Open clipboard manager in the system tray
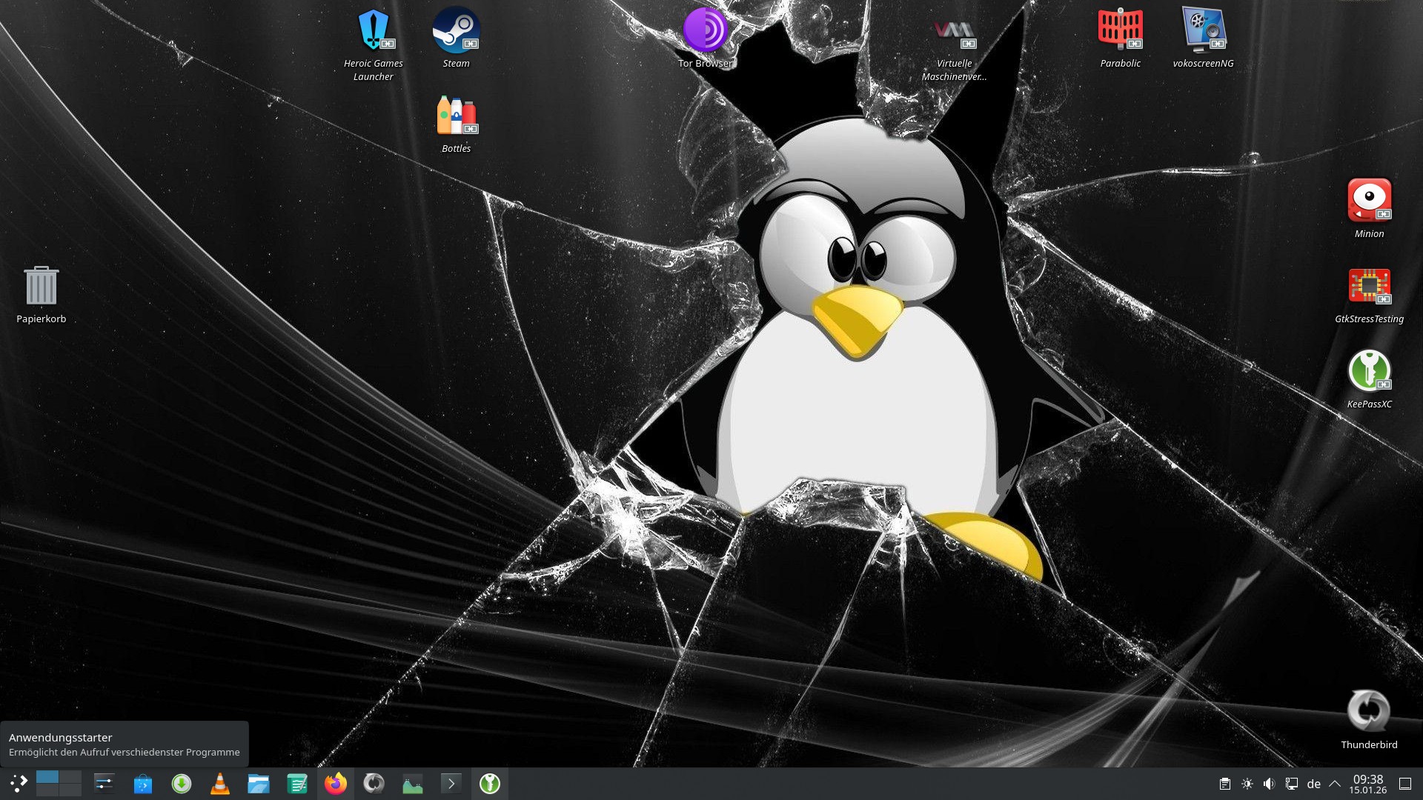This screenshot has height=800, width=1423. (x=1225, y=784)
